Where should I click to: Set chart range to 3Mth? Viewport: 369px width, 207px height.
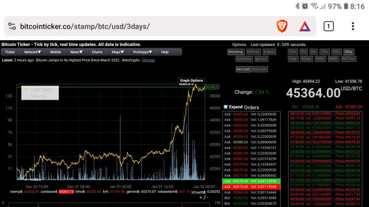[x=320, y=59]
